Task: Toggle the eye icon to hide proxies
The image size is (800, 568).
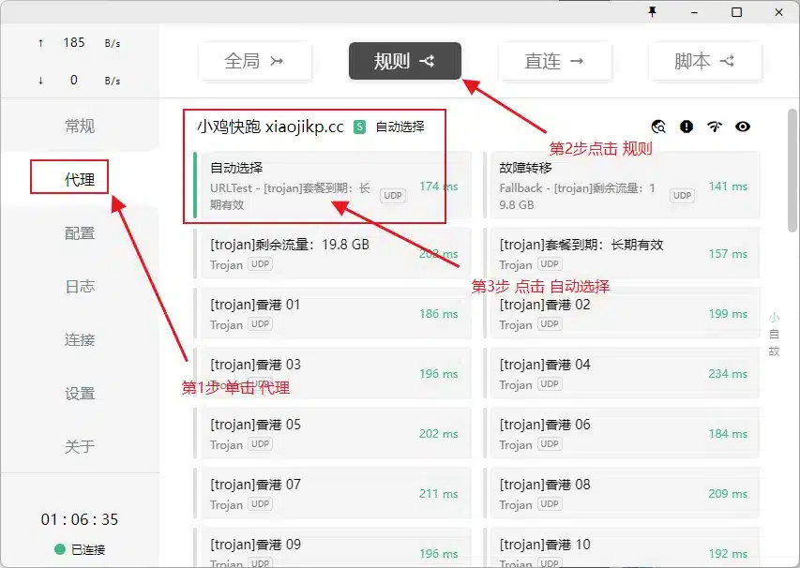Action: pyautogui.click(x=743, y=127)
